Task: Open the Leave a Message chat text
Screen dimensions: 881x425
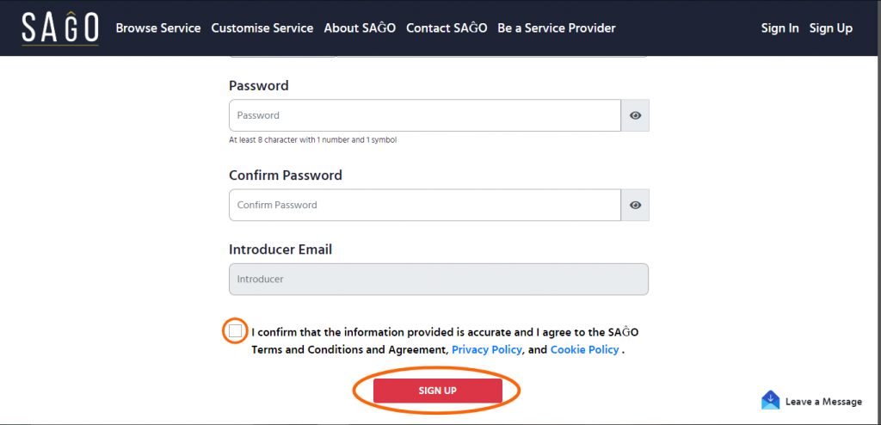Action: [x=823, y=402]
